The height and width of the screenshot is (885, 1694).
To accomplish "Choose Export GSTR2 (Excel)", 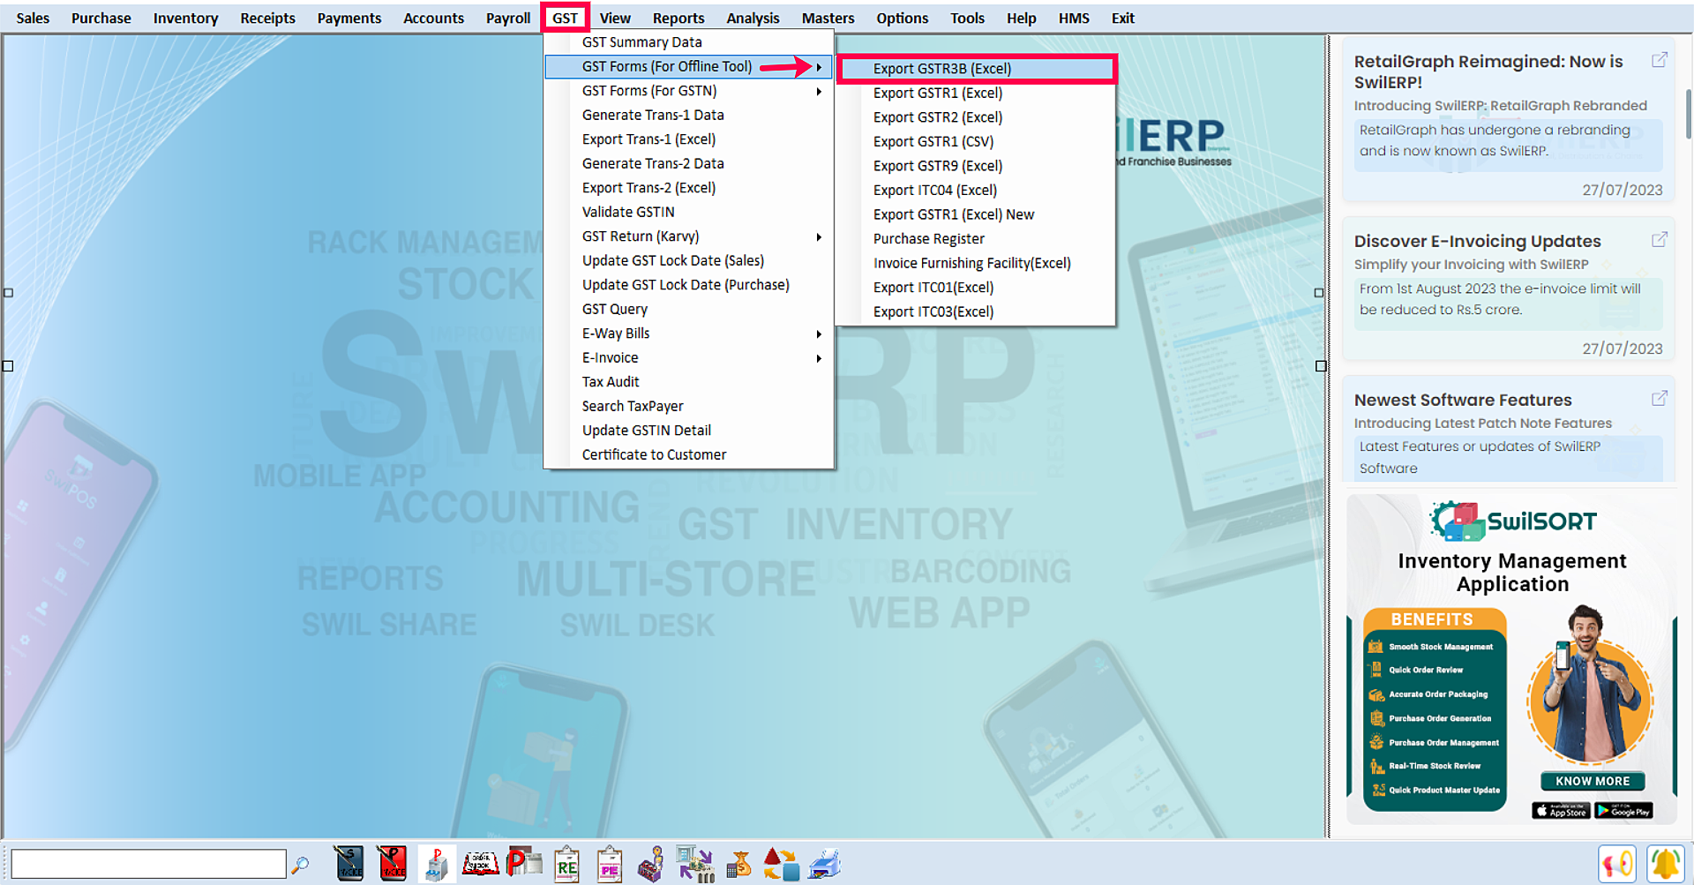I will click(976, 117).
